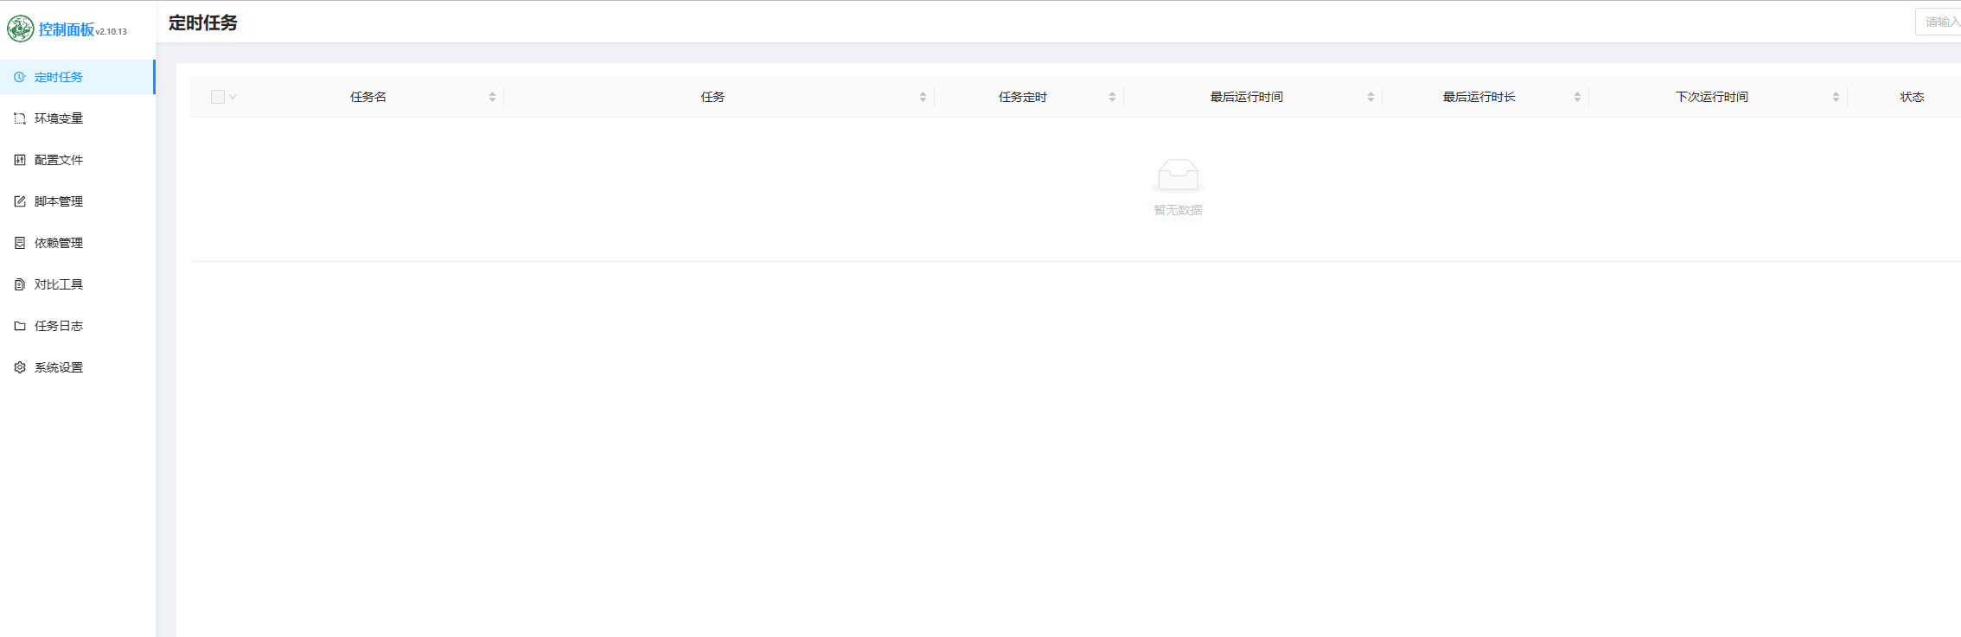The width and height of the screenshot is (1961, 637).
Task: Sort by 任务定时 column arrows
Action: (1112, 97)
